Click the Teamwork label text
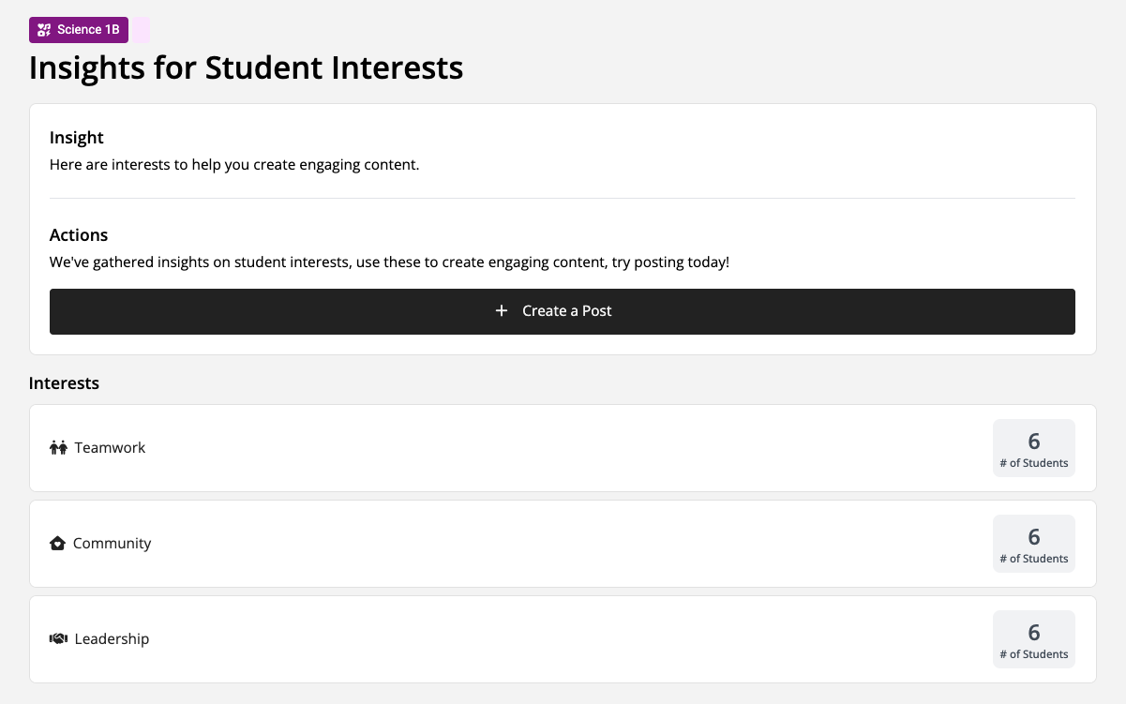 click(x=111, y=448)
